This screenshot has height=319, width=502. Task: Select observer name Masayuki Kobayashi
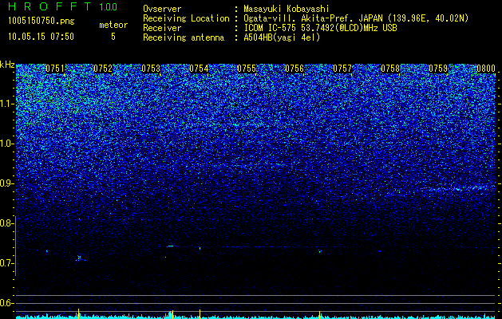[x=287, y=10]
